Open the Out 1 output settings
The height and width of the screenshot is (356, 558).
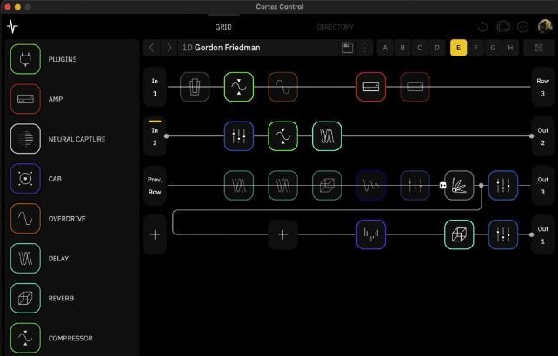tap(542, 234)
